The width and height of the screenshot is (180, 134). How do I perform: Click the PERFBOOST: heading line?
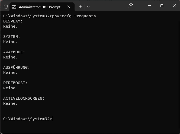coord(15,83)
